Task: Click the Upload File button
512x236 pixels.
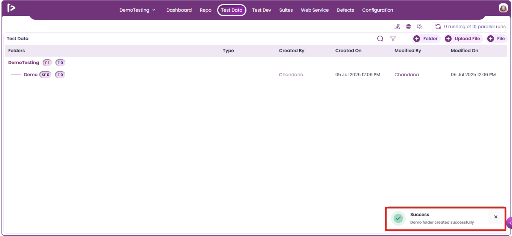Action: tap(463, 39)
